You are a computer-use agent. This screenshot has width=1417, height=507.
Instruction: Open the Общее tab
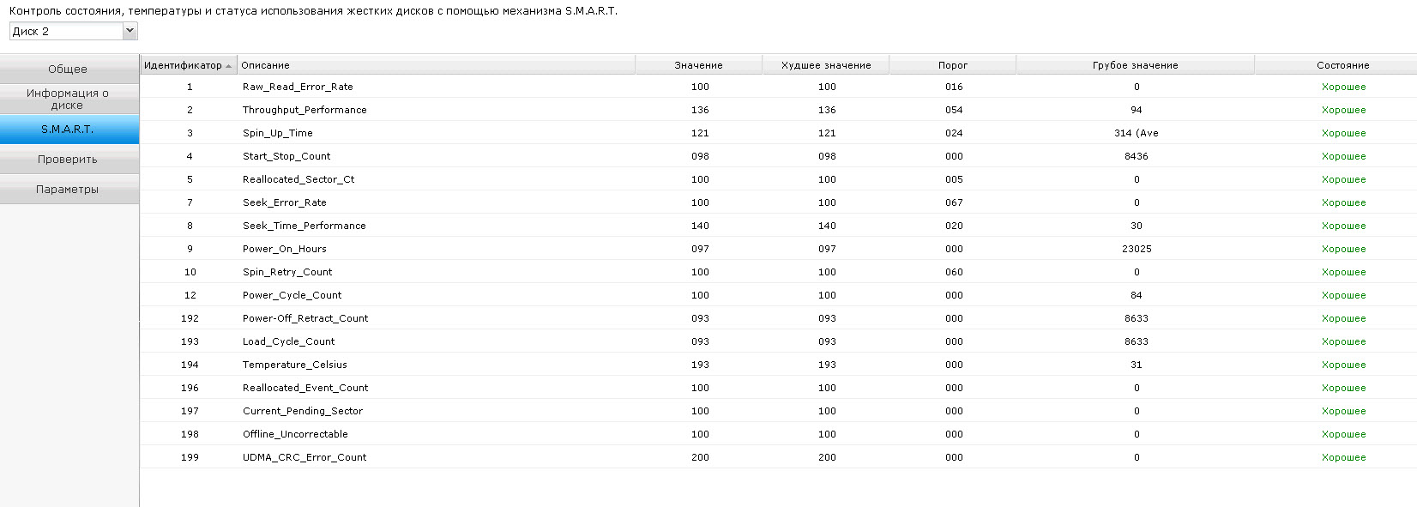(68, 69)
